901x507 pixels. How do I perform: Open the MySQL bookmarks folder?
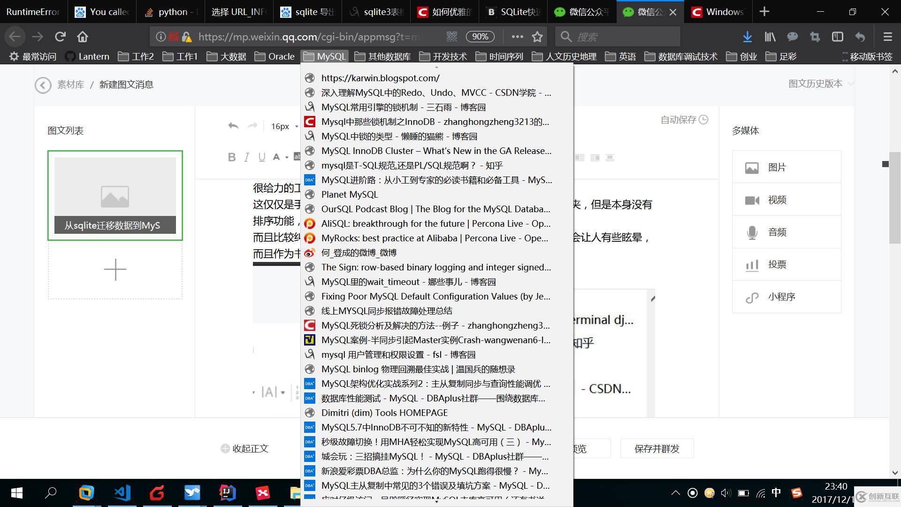click(x=325, y=56)
